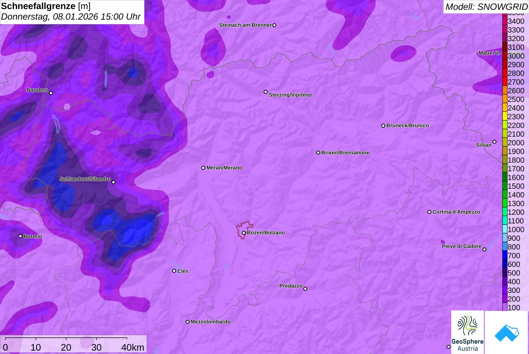The image size is (529, 354).
Task: Click the 3000 legend color swatch
Action: pos(505,55)
